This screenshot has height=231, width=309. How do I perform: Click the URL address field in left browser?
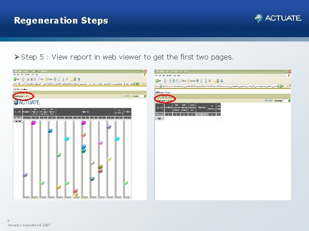point(77,84)
